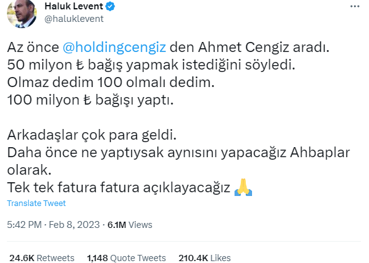Show the 1,148 Quote Tweets
This screenshot has height=263, width=369.
tap(126, 258)
